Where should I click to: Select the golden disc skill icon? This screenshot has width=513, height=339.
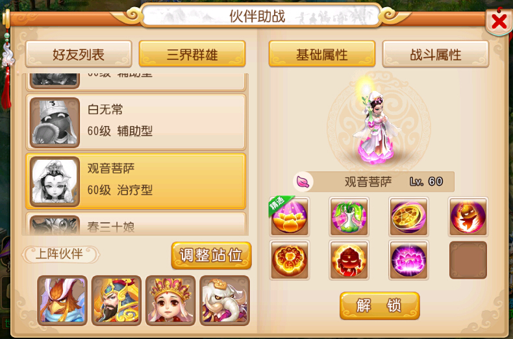point(408,216)
